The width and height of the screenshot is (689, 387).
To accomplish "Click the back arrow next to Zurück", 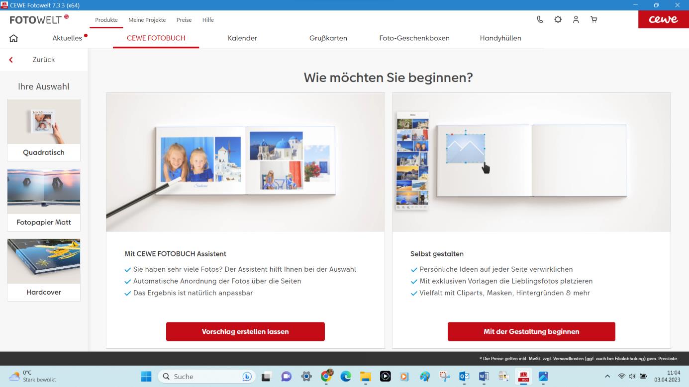I will coord(11,60).
